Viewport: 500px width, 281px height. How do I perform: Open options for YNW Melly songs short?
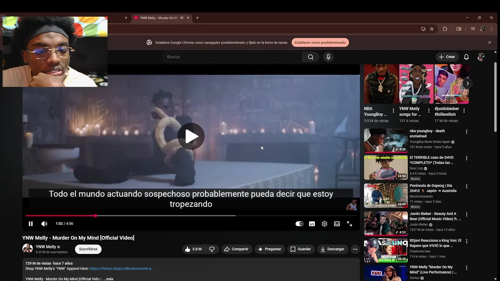point(429,111)
